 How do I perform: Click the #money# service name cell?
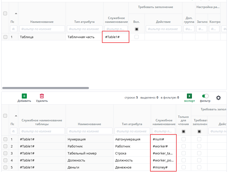click(x=160, y=167)
